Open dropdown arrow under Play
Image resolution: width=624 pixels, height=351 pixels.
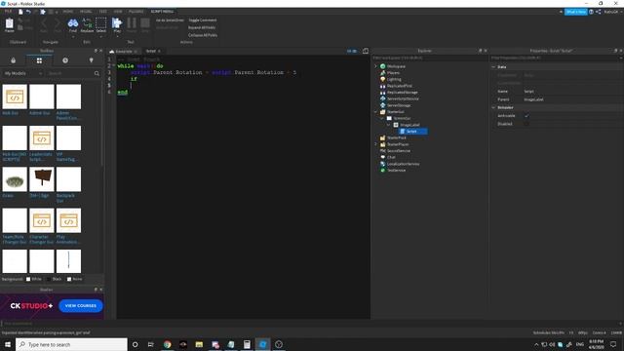pyautogui.click(x=117, y=37)
